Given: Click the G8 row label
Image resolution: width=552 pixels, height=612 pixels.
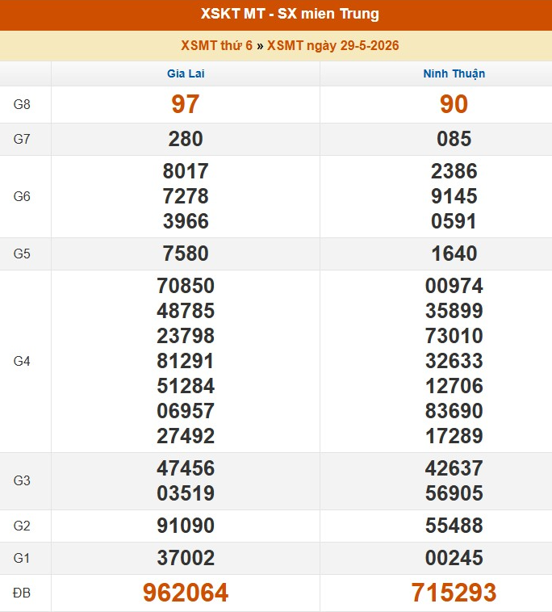Looking at the screenshot, I should click(x=22, y=105).
